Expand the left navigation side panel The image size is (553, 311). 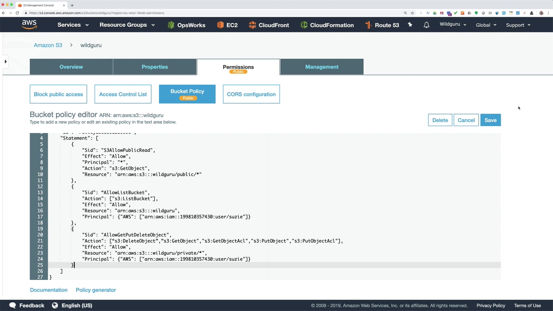click(x=5, y=61)
